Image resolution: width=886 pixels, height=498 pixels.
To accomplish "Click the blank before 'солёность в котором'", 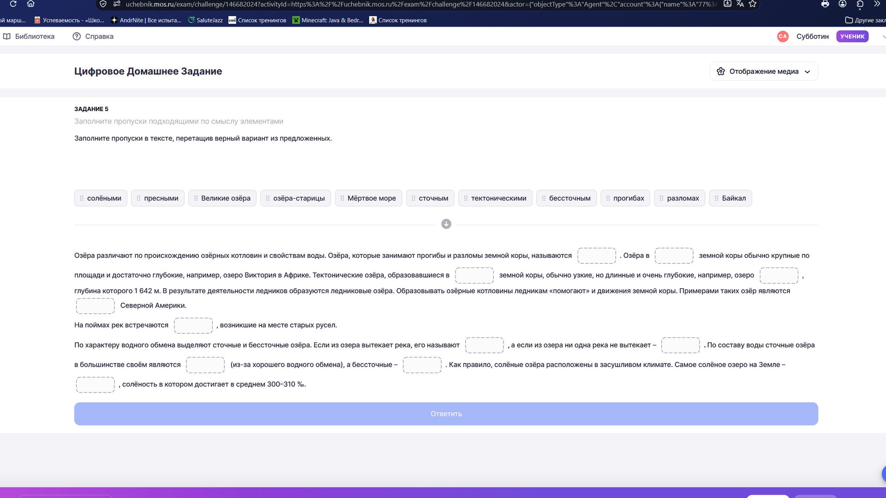I will click(x=95, y=385).
